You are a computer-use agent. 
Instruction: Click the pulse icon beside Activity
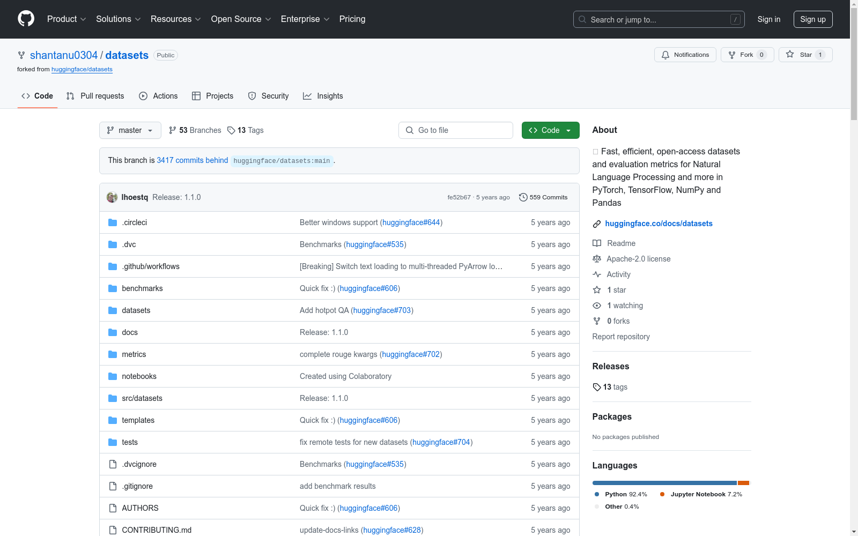597,274
